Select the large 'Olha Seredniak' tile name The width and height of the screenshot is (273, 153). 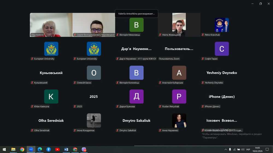[x=51, y=121]
